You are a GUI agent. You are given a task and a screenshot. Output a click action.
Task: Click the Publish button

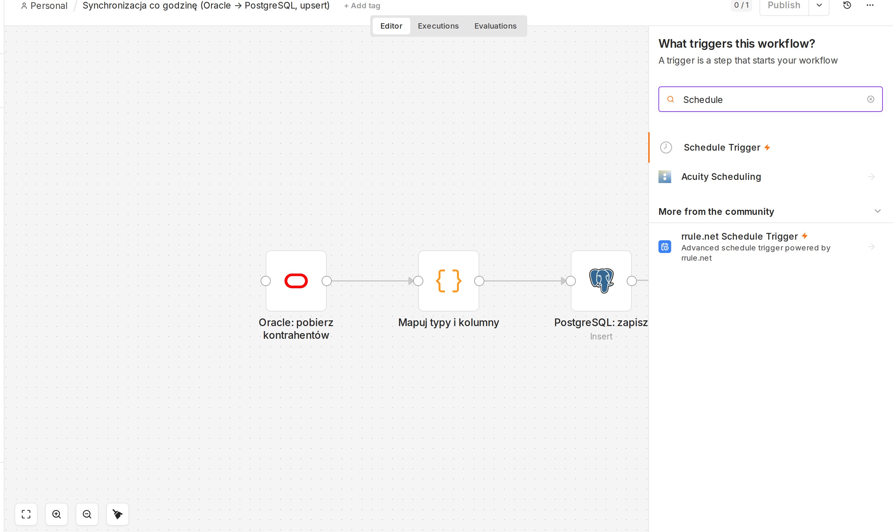pyautogui.click(x=784, y=5)
